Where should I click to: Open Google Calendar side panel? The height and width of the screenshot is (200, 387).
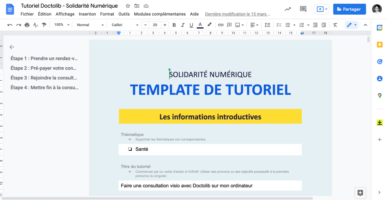[379, 28]
